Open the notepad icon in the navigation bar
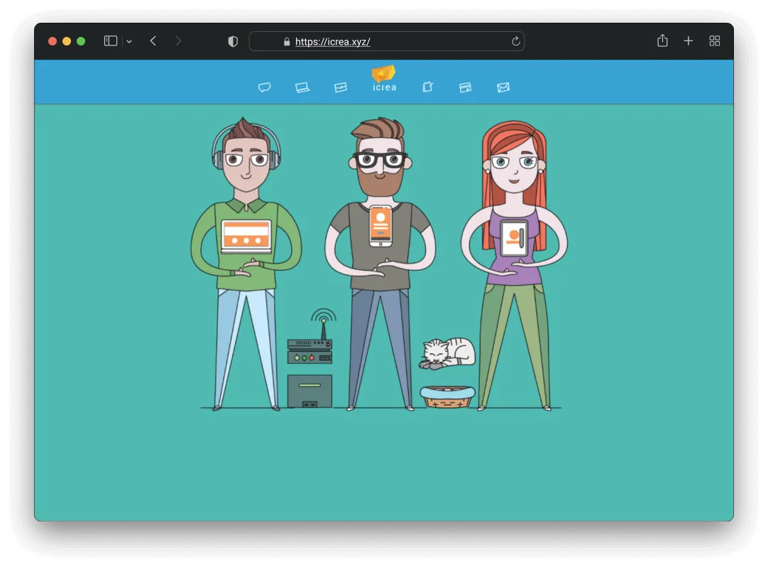Viewport: 768px width, 567px height. click(x=428, y=87)
